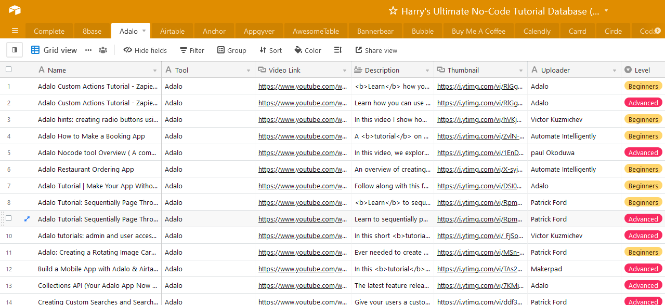The width and height of the screenshot is (665, 305).
Task: Open the Sort options
Action: coord(270,50)
